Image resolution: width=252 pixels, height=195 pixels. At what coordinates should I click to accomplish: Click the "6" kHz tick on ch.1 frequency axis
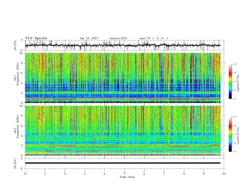coord(23,73)
